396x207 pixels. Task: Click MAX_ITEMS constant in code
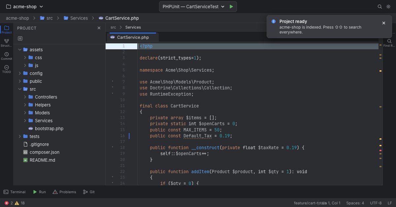point(195,130)
